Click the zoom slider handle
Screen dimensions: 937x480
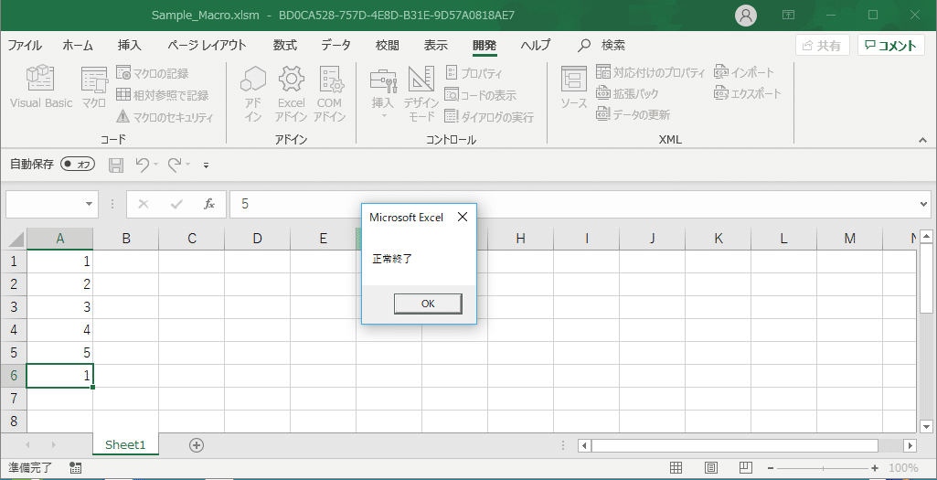point(824,468)
